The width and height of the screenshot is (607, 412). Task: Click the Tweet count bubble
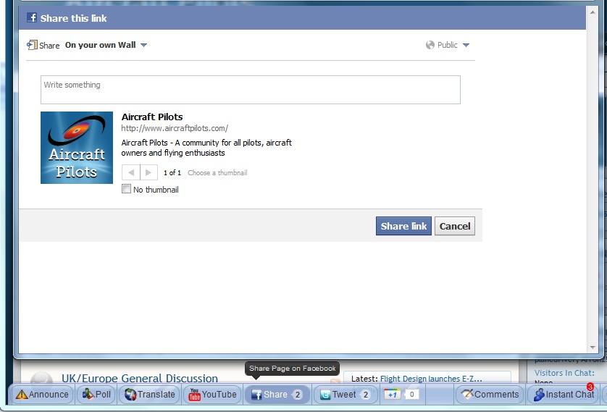coord(365,395)
